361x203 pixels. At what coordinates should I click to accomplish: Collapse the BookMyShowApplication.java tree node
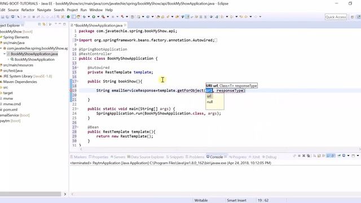tap(5, 54)
